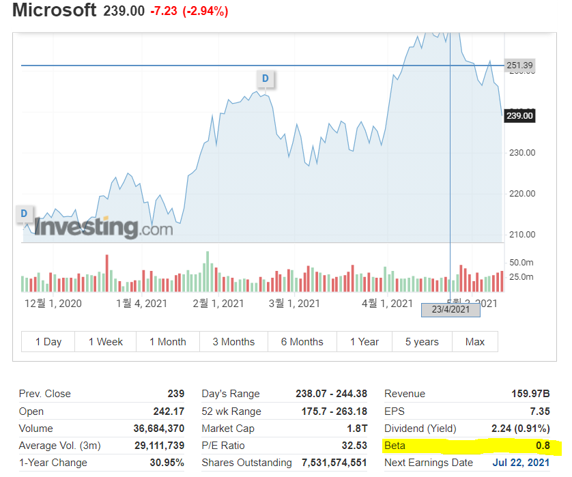Select the 1 Week range tab
This screenshot has width=572, height=477.
(x=105, y=342)
